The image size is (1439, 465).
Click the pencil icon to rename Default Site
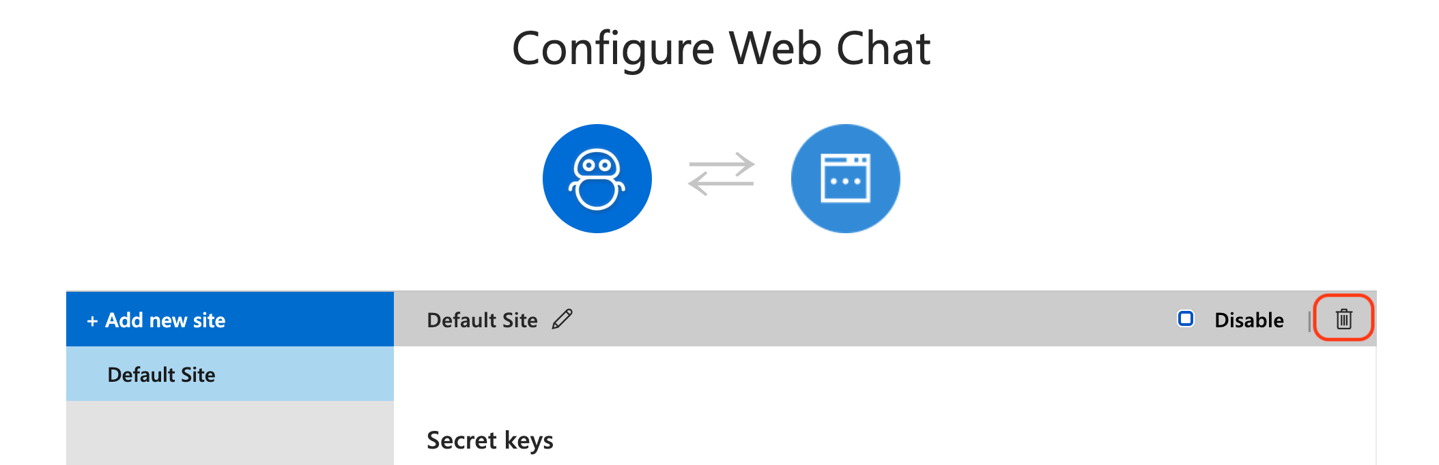click(562, 319)
